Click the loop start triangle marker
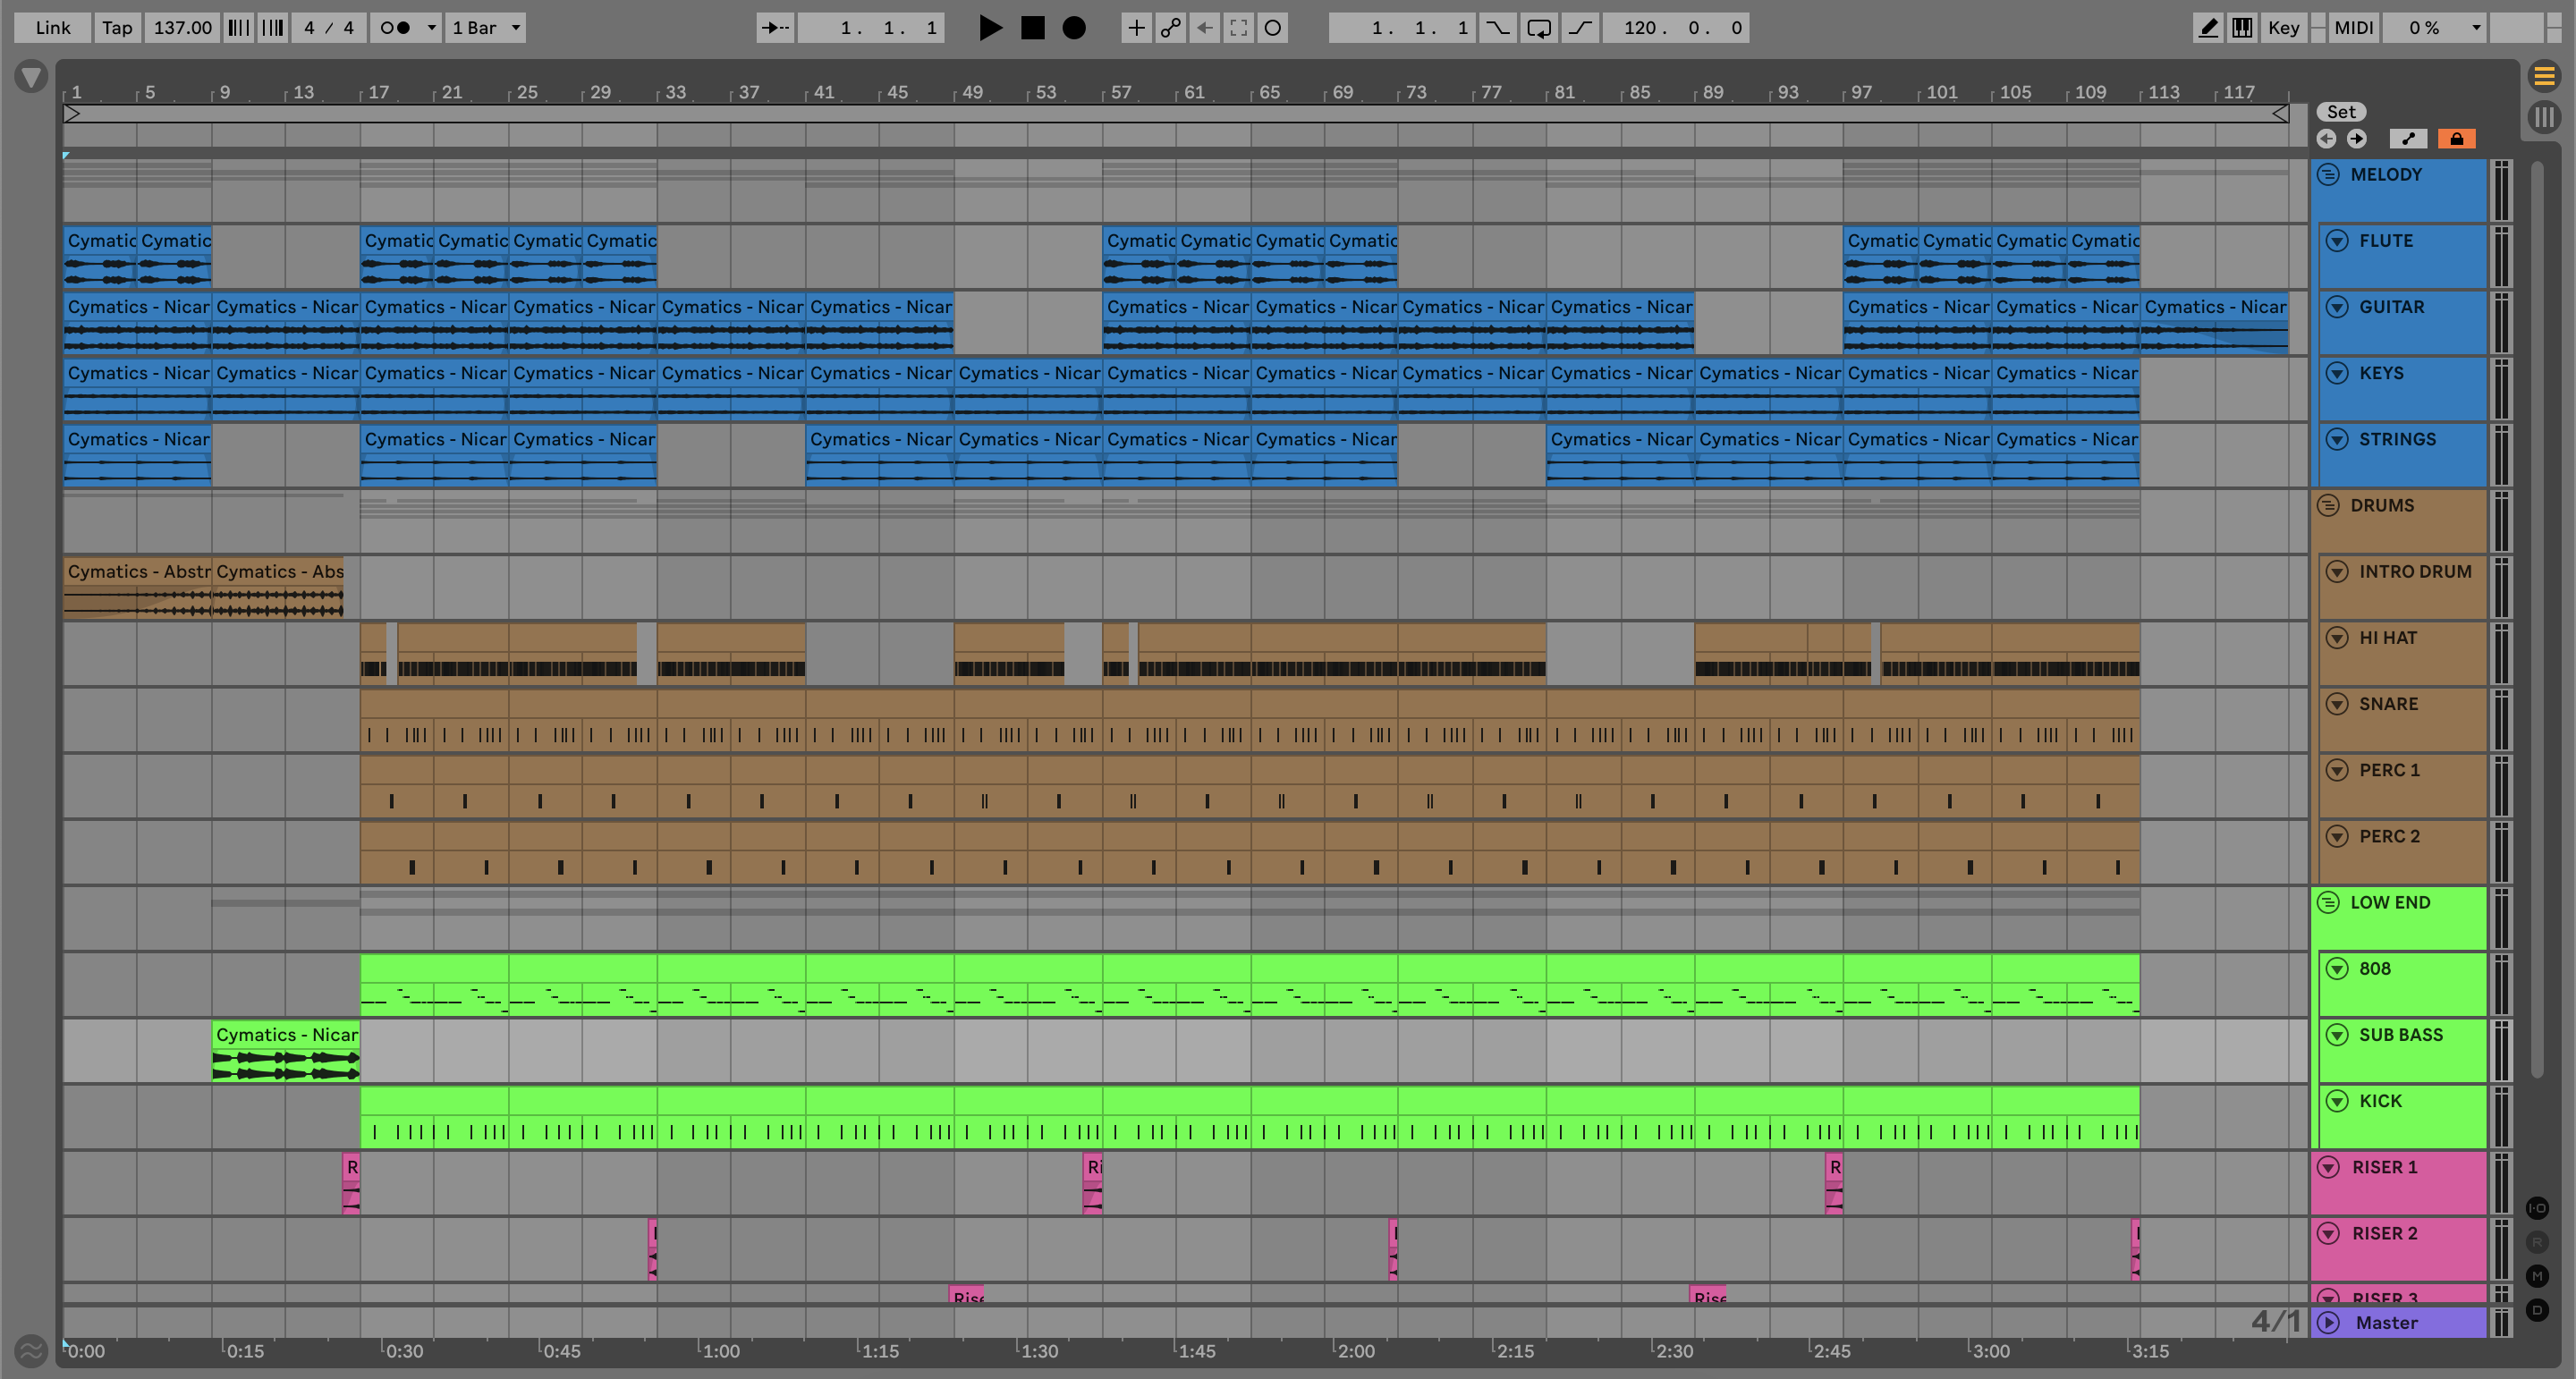2576x1379 pixels. [x=72, y=114]
